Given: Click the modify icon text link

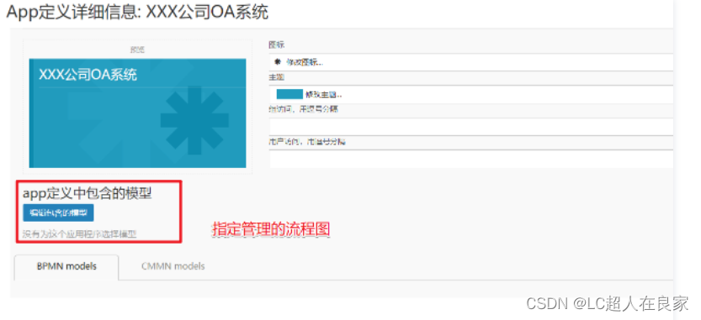Looking at the screenshot, I should 305,62.
